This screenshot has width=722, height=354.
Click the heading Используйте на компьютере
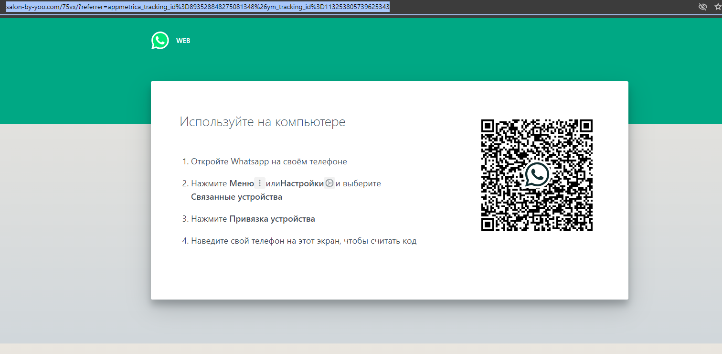point(262,122)
